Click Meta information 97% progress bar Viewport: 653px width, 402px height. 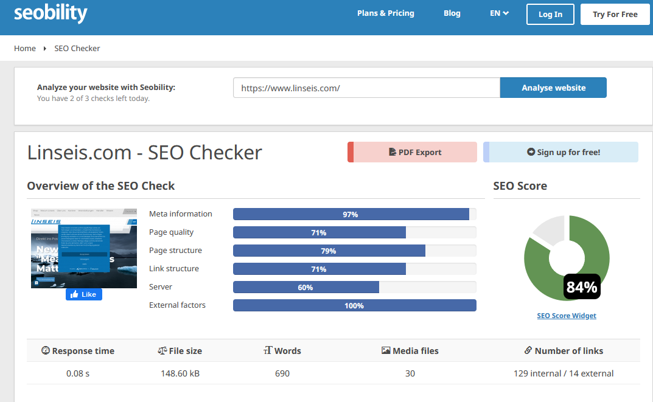[354, 214]
